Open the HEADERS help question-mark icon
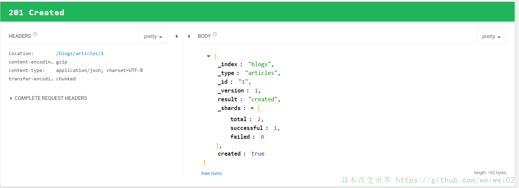 tap(35, 34)
